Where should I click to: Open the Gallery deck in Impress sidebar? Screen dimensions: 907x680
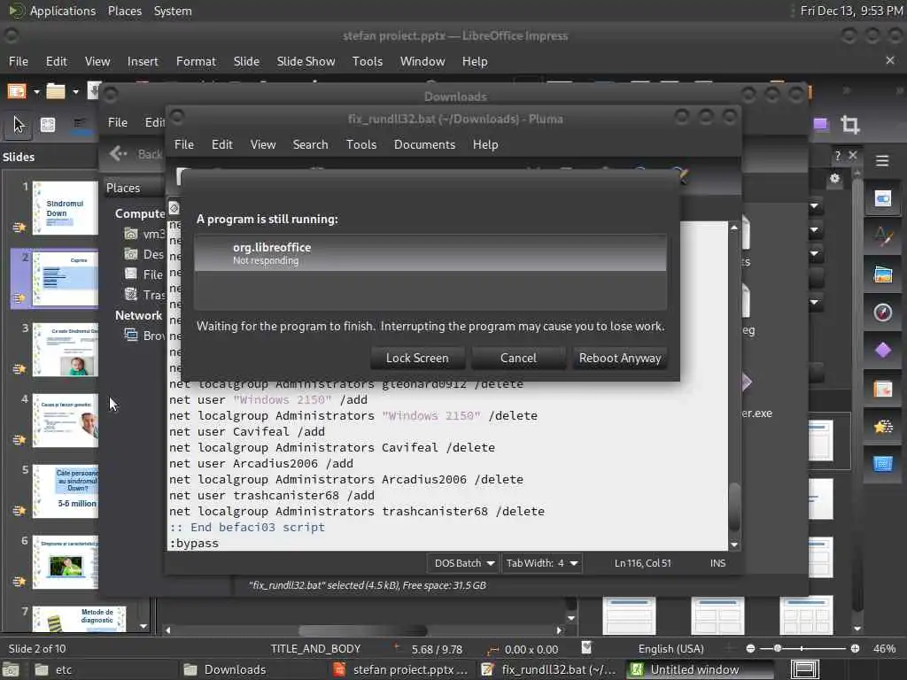(883, 274)
